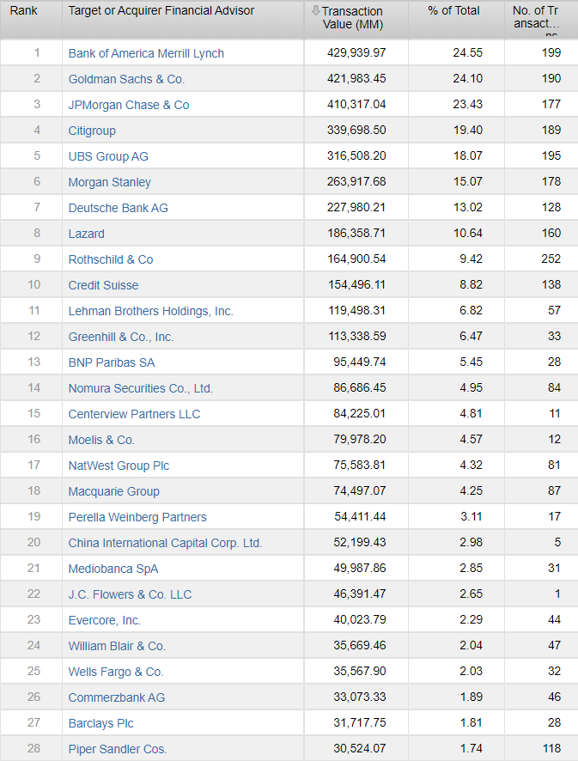The image size is (578, 761).
Task: Click the Citigroup advisor link
Action: coord(92,131)
